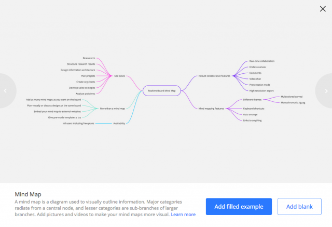The width and height of the screenshot is (332, 227).
Task: Click the Real-time collaboration leaf
Action: [261, 61]
